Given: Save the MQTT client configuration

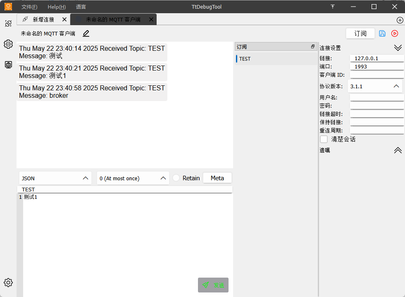Looking at the screenshot, I should pyautogui.click(x=382, y=33).
